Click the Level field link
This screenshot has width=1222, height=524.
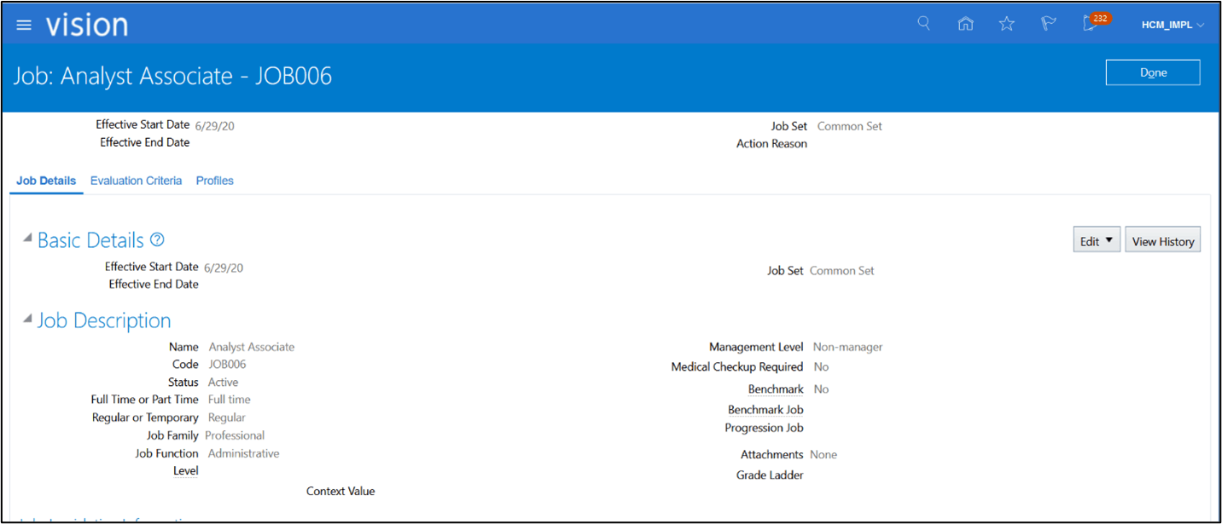[x=185, y=471]
